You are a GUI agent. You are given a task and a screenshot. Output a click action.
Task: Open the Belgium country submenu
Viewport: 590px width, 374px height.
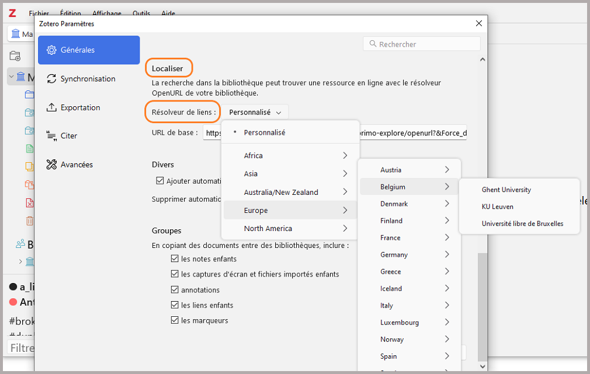(x=409, y=187)
